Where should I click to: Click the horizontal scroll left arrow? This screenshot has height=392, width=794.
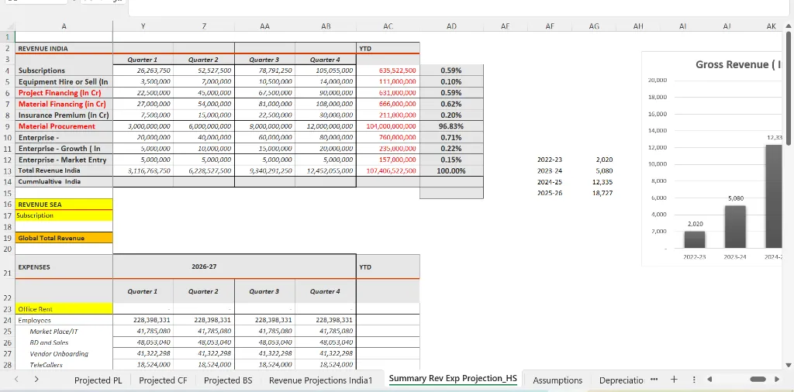coord(709,380)
